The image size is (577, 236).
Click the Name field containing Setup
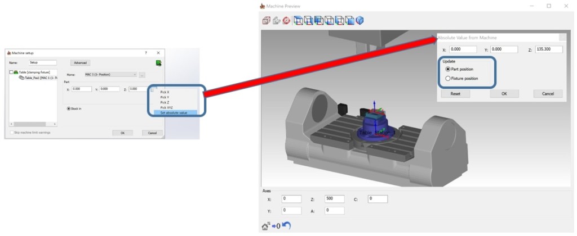(43, 63)
